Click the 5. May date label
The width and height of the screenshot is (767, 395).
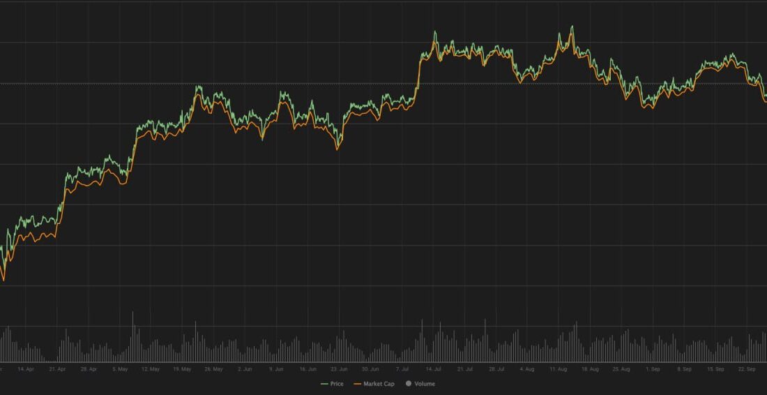119,368
